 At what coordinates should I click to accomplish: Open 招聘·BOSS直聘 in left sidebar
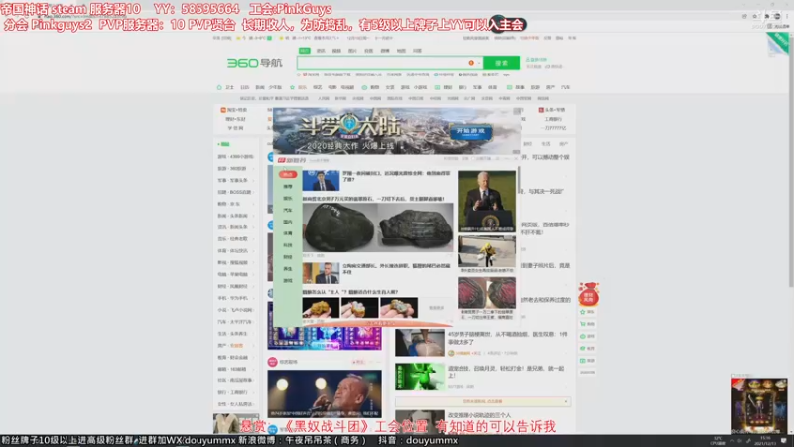point(234,192)
